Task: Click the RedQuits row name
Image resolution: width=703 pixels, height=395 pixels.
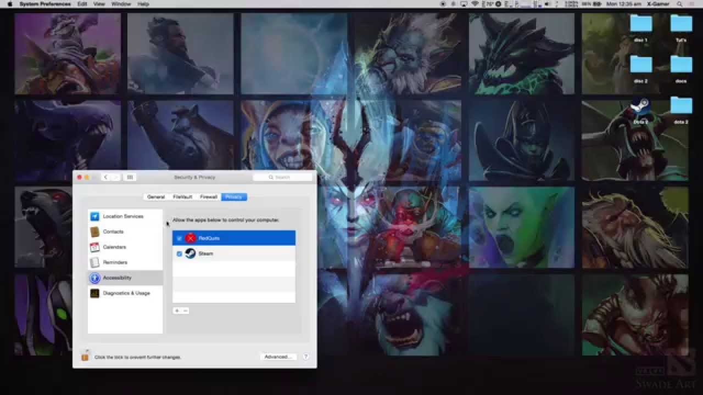Action: (209, 238)
